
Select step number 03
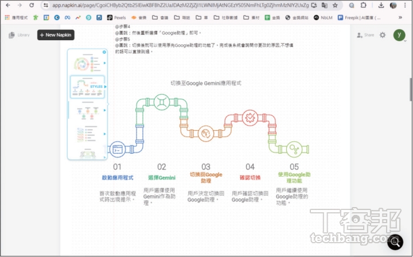[x=206, y=167]
